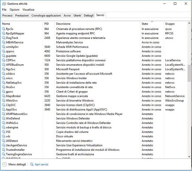The image size is (192, 171).
Task: Maximize the Gestione attività window
Action: pyautogui.click(x=175, y=4)
